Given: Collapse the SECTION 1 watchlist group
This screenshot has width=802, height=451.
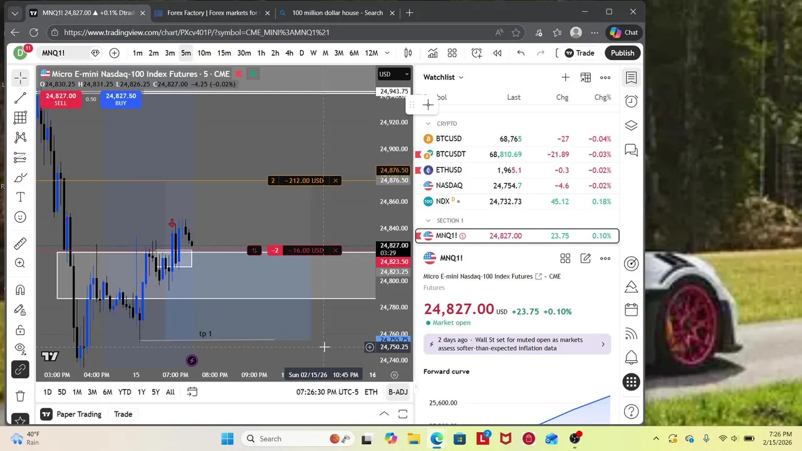Looking at the screenshot, I should click(x=429, y=220).
